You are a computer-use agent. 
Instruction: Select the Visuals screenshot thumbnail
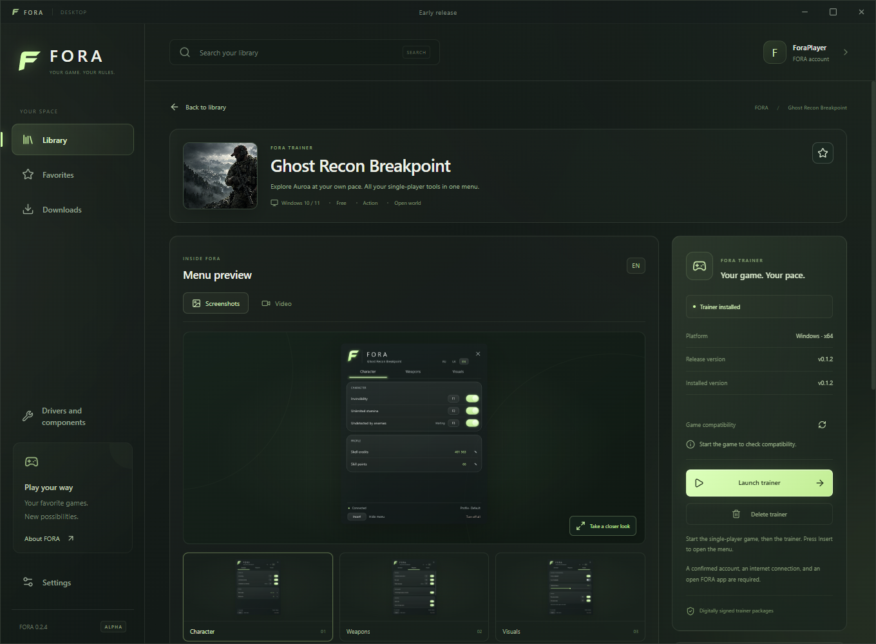(x=570, y=596)
